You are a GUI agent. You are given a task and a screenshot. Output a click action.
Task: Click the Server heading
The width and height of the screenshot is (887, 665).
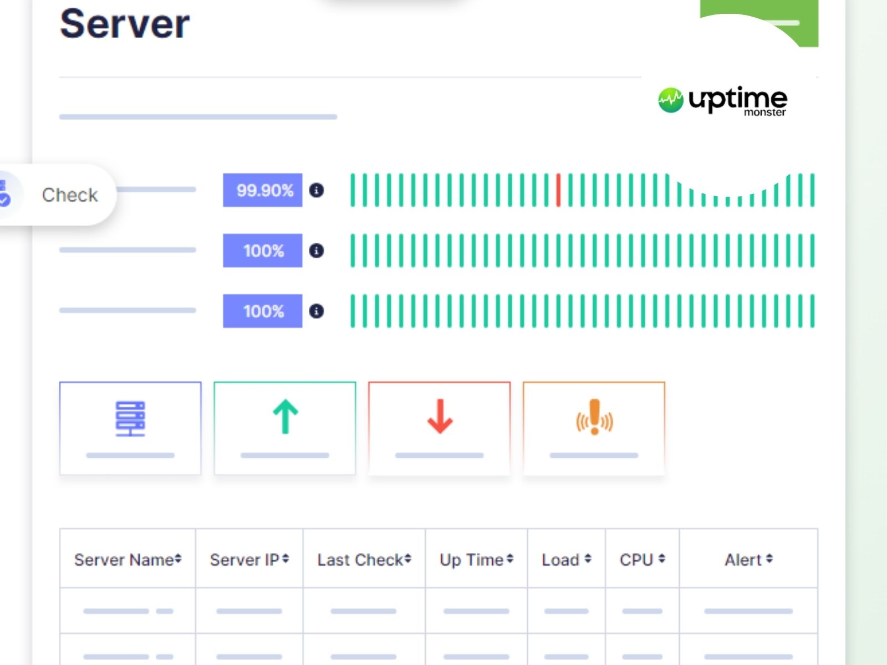(125, 24)
